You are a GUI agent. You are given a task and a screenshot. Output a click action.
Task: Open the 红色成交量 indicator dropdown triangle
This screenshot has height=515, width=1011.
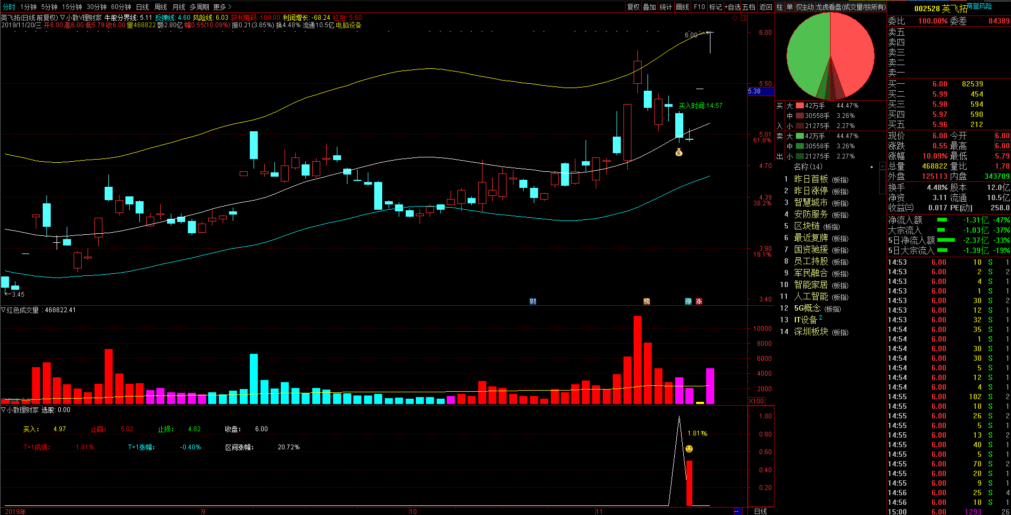tap(3, 310)
